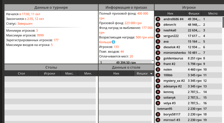This screenshot has width=224, height=123.
Task: Click bounty icon beside d4mm1t
Action: pyautogui.click(x=158, y=25)
